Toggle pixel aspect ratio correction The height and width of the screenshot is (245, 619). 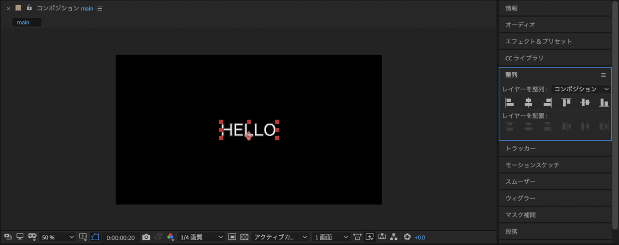pos(357,237)
